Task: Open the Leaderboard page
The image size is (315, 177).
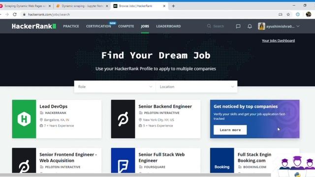Action: tap(168, 26)
